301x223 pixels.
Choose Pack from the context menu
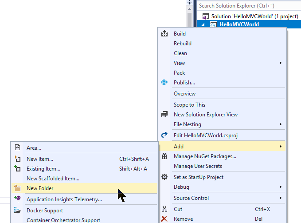pyautogui.click(x=222, y=73)
